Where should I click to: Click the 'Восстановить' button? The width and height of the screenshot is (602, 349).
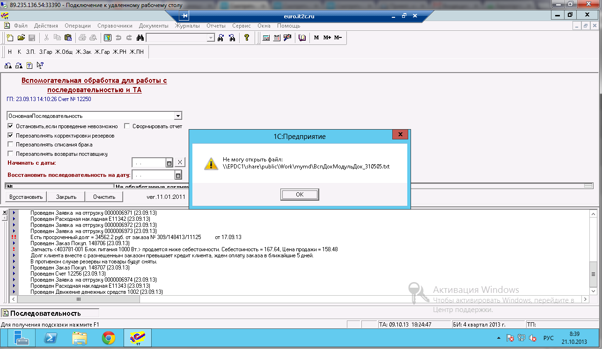26,197
